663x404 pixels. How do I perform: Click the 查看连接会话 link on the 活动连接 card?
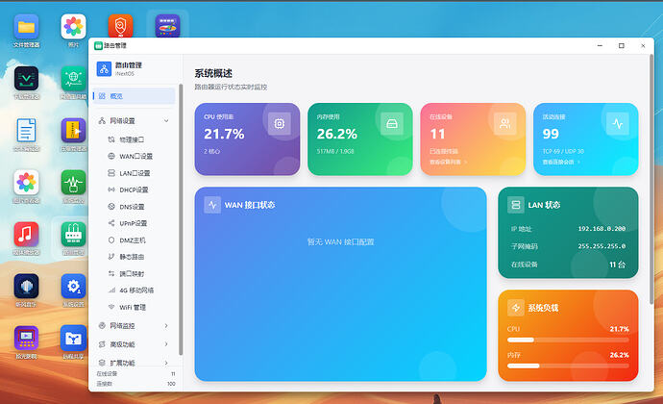click(x=561, y=163)
